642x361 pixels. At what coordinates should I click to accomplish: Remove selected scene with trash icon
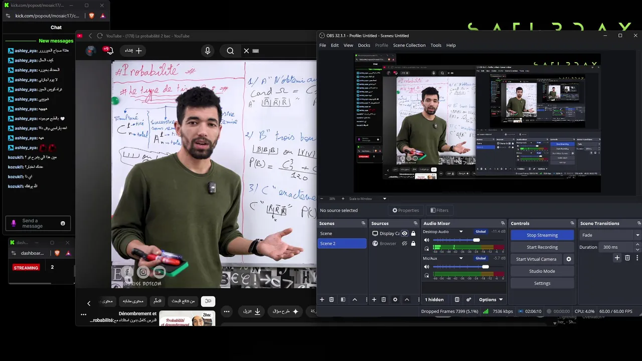pos(331,299)
